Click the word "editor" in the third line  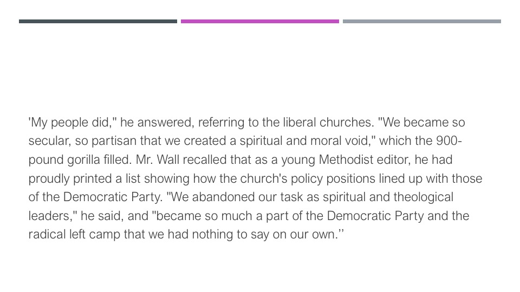(393, 160)
